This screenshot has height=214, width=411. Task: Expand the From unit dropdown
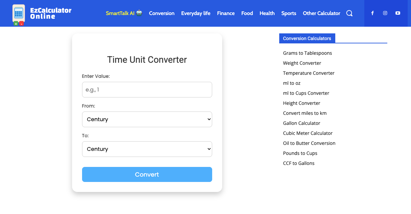[x=147, y=119]
